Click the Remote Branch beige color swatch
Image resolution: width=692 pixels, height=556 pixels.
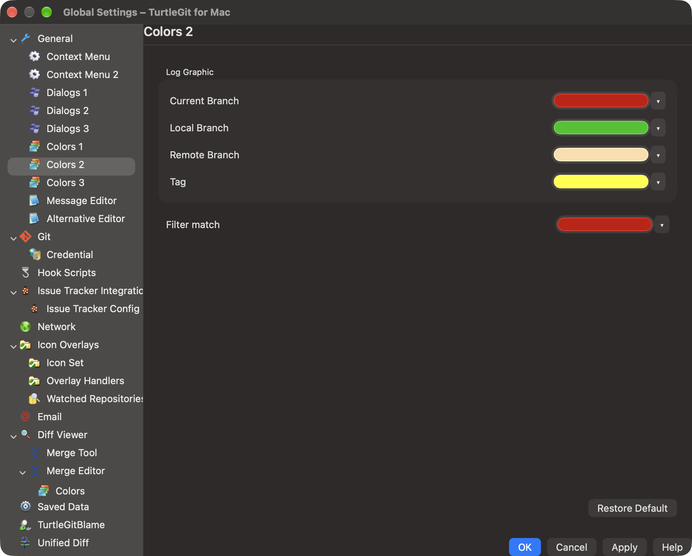click(601, 155)
